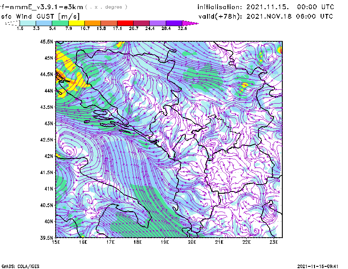Click the legend value '28.4'
The width and height of the screenshot is (348, 269).
[166, 28]
